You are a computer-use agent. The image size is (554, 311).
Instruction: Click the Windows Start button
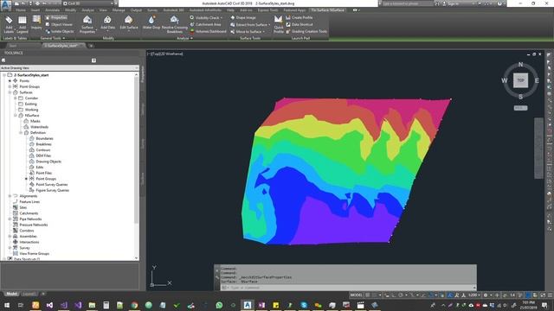[7, 305]
